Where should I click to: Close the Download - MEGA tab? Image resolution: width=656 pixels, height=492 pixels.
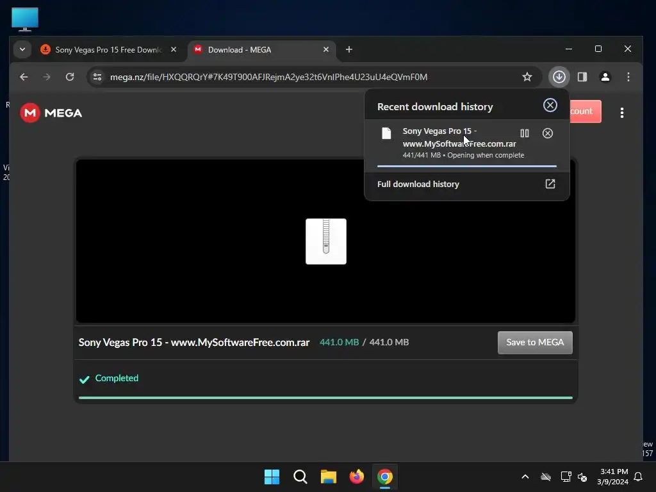326,49
